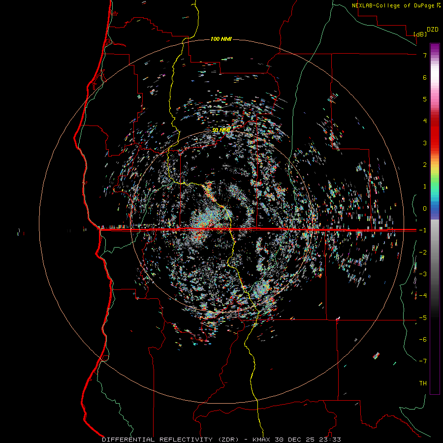
Task: Click the -2 value on the scale
Action: tap(423, 253)
